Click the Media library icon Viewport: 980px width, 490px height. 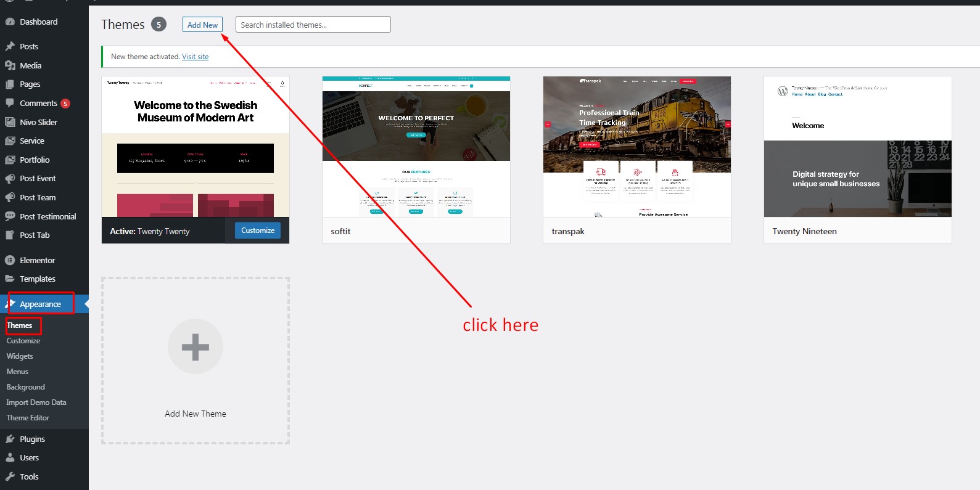coord(10,65)
